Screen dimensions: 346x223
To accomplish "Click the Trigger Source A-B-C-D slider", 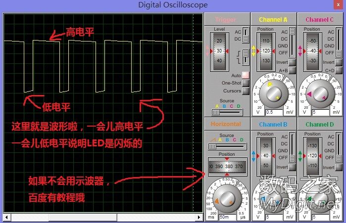I will point(227,112).
